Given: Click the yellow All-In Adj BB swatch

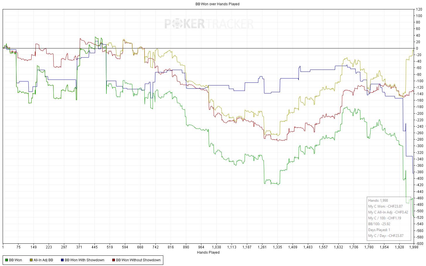Looking at the screenshot, I should (31, 260).
